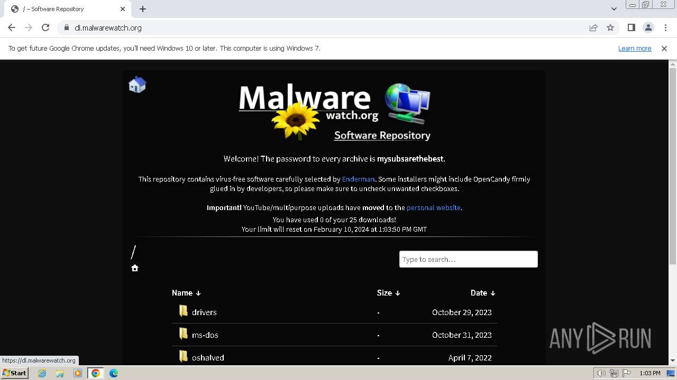Click the Chrome taskbar icon
677x380 pixels.
point(96,373)
